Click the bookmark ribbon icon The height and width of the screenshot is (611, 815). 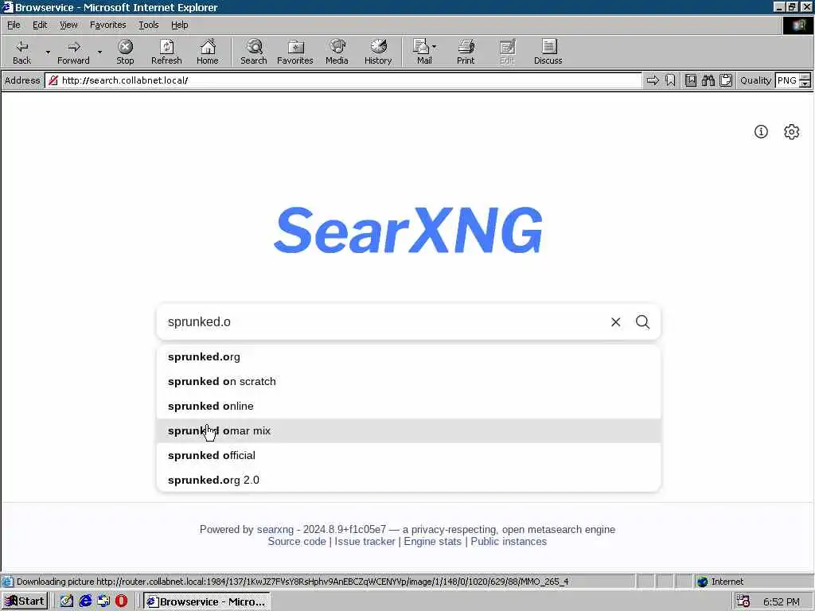tap(670, 80)
